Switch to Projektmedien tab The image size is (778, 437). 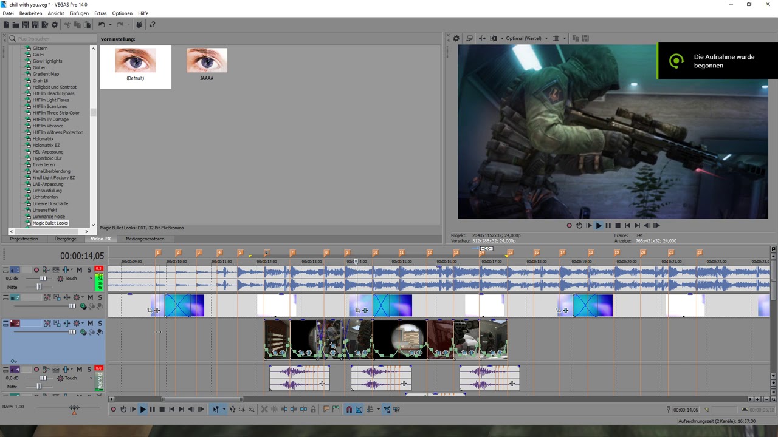click(x=24, y=239)
